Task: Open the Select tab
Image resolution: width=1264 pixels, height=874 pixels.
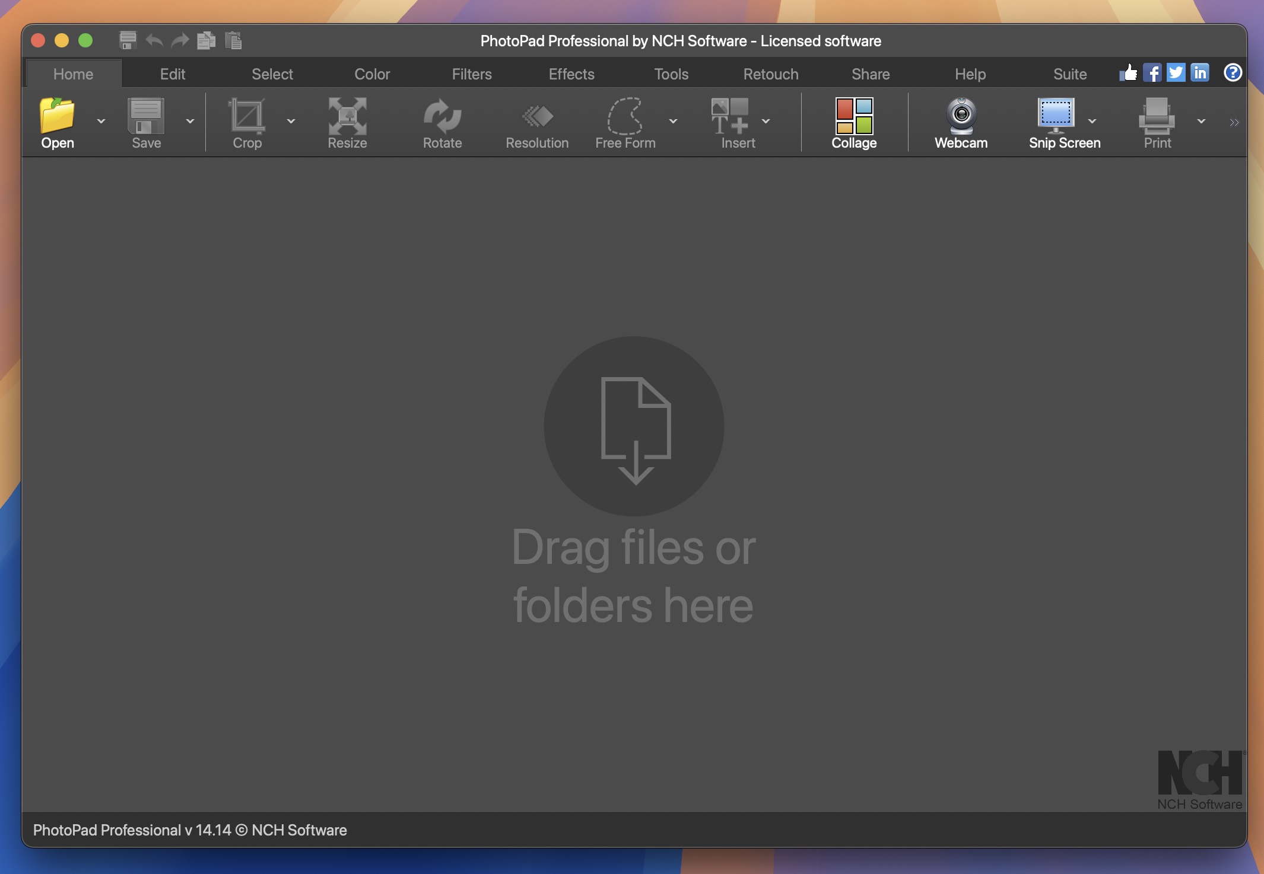Action: pyautogui.click(x=272, y=74)
